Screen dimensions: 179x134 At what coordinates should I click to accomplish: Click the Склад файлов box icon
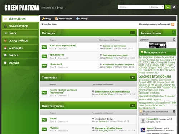coord(5,41)
